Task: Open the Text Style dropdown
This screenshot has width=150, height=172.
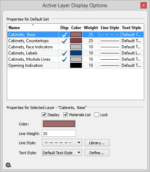Action: pyautogui.click(x=62, y=152)
